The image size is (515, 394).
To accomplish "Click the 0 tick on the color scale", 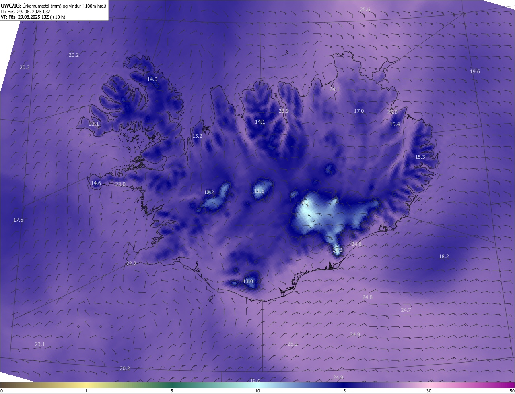I will tap(2, 391).
